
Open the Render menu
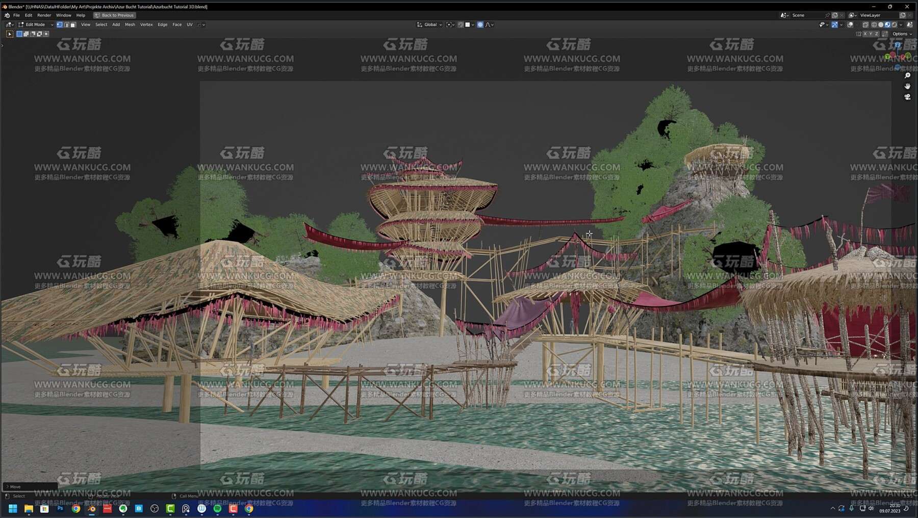[44, 15]
